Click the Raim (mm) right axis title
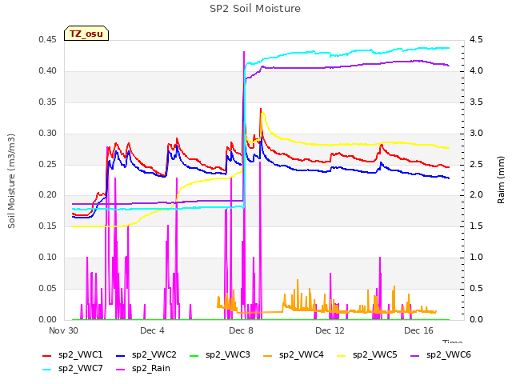Image resolution: width=512 pixels, height=384 pixels. click(x=501, y=180)
